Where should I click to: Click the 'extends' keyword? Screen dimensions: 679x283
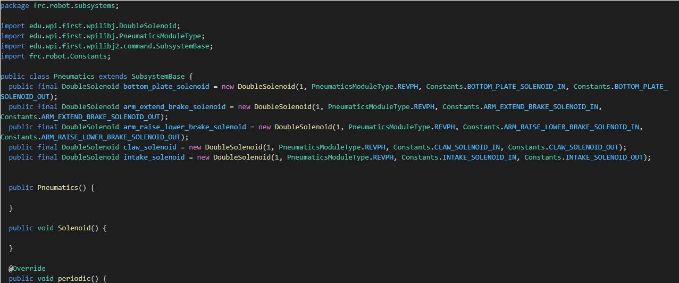coord(113,76)
